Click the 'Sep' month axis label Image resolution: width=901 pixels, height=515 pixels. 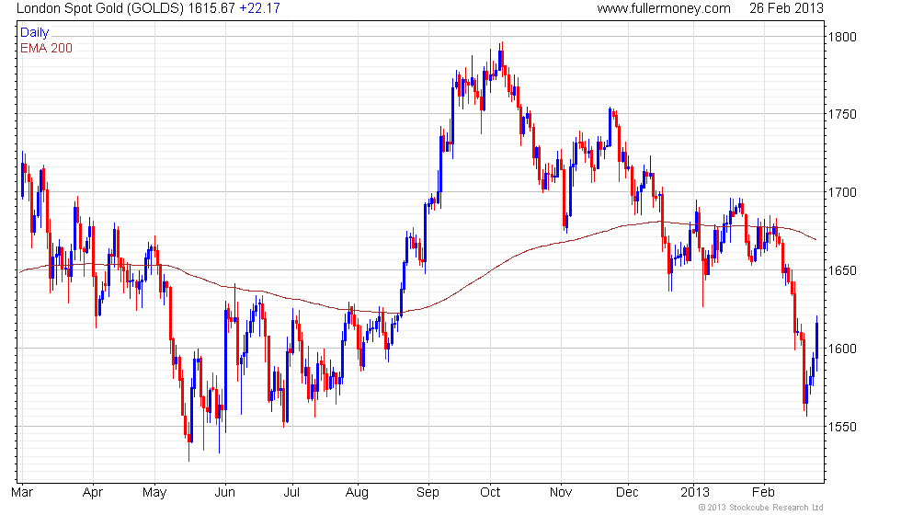[428, 493]
